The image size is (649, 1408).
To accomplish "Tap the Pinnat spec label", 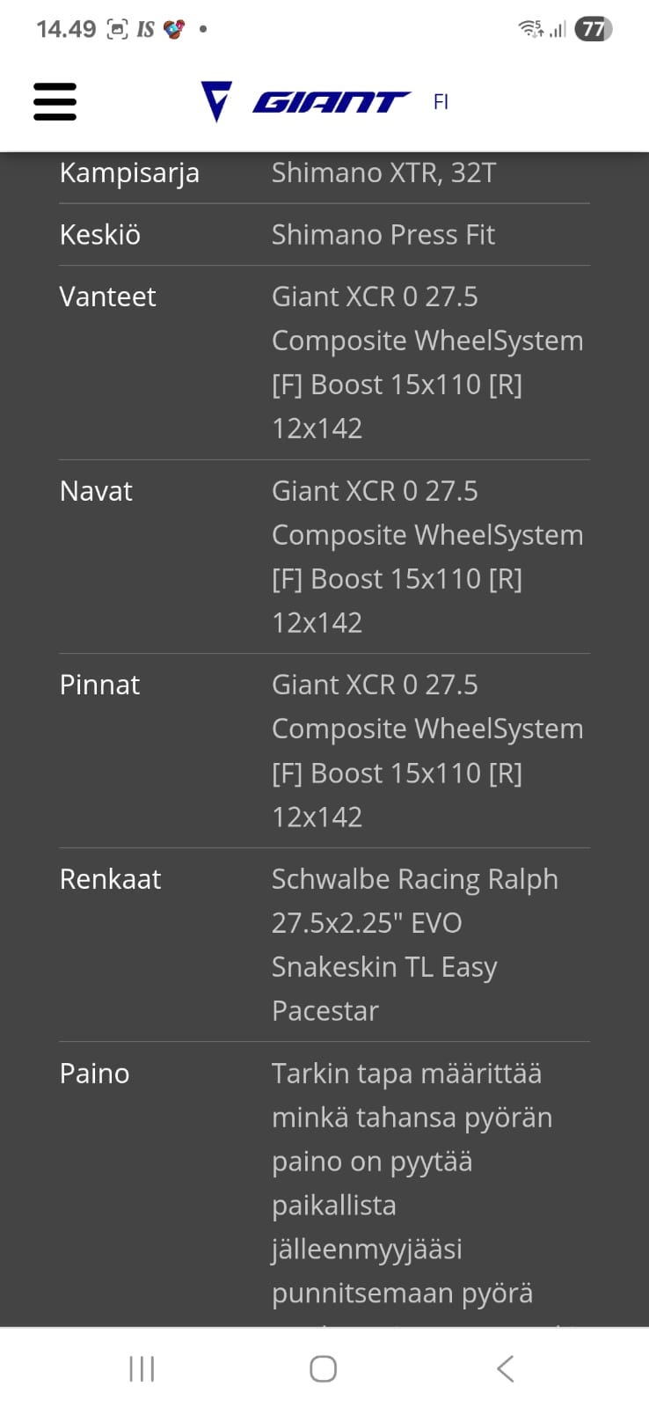I will coord(99,685).
